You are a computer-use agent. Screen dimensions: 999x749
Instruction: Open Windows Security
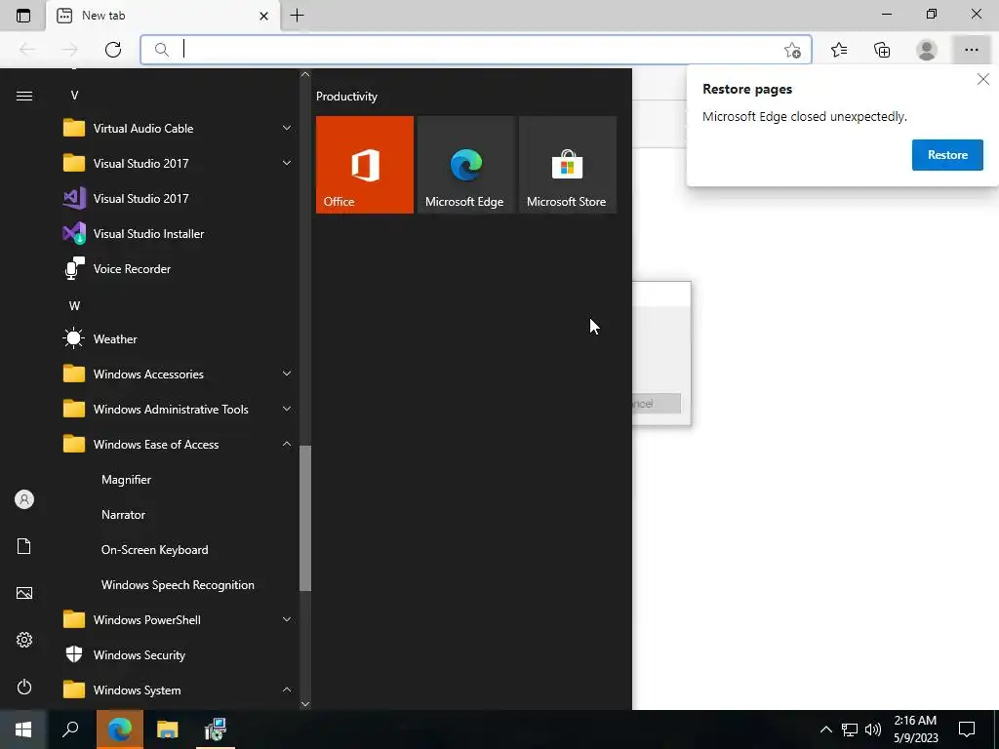point(179,654)
